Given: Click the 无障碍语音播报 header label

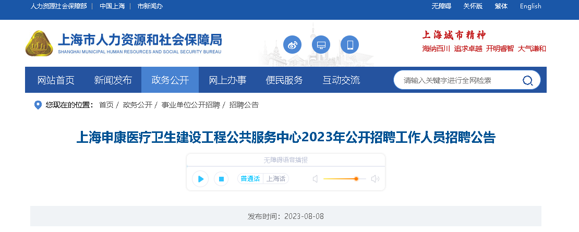Looking at the screenshot, I should (285, 160).
